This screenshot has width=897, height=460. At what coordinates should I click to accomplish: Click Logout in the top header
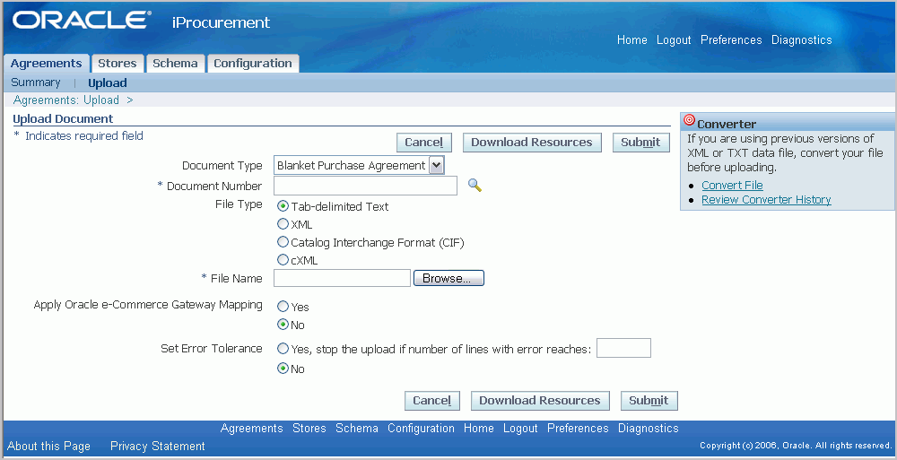click(x=674, y=40)
